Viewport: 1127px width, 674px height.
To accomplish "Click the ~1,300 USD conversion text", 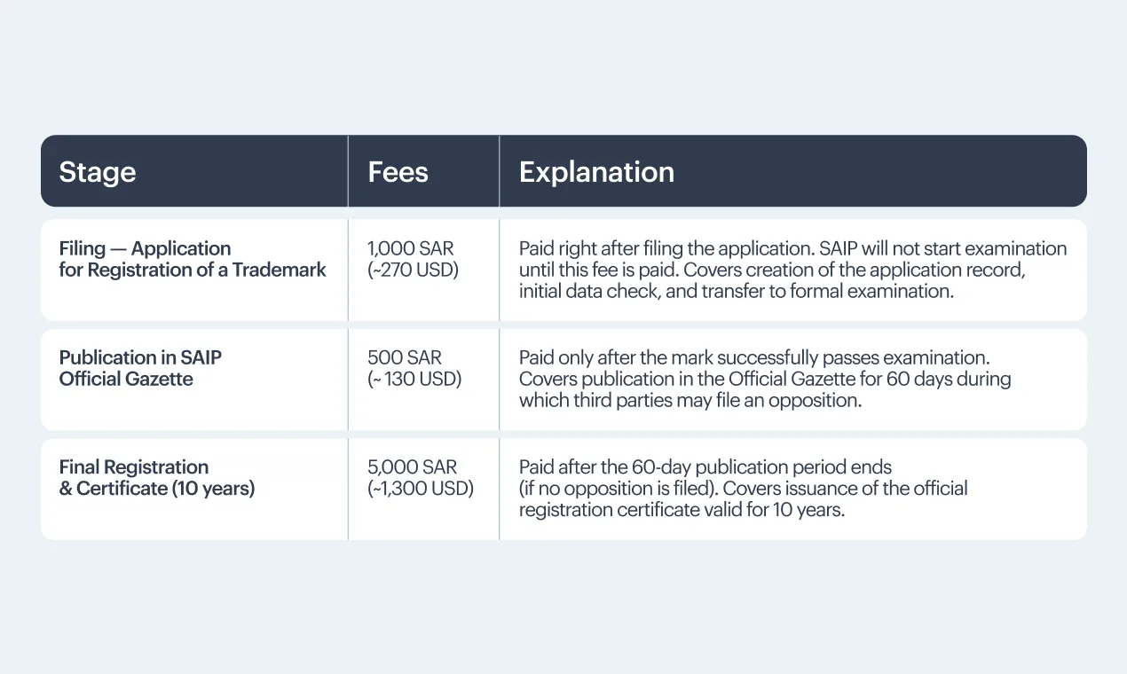I will pos(420,489).
